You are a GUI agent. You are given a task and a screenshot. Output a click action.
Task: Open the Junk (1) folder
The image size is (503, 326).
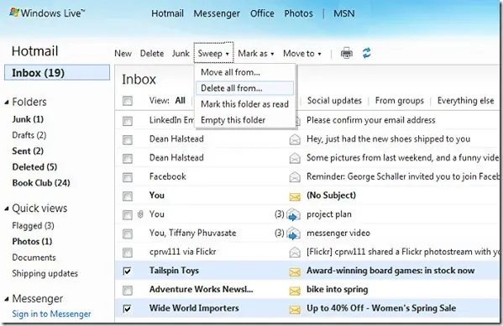28,119
